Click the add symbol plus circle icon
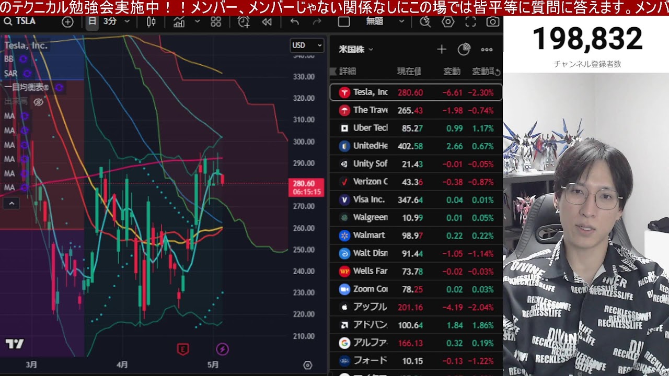The image size is (669, 376). click(x=67, y=22)
